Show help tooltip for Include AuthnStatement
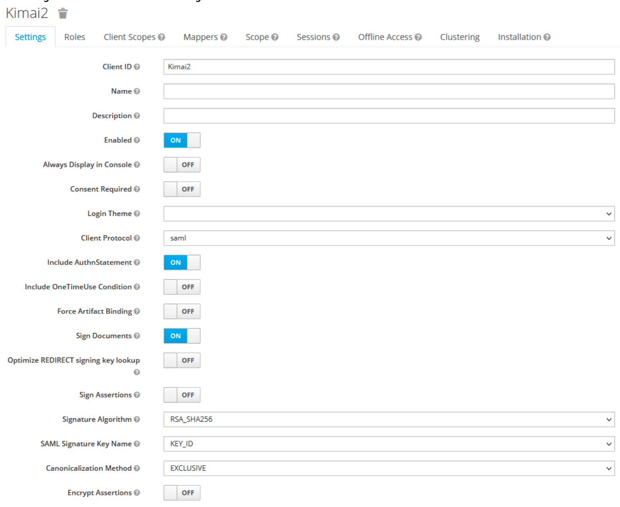Image resolution: width=620 pixels, height=507 pixels. point(137,262)
